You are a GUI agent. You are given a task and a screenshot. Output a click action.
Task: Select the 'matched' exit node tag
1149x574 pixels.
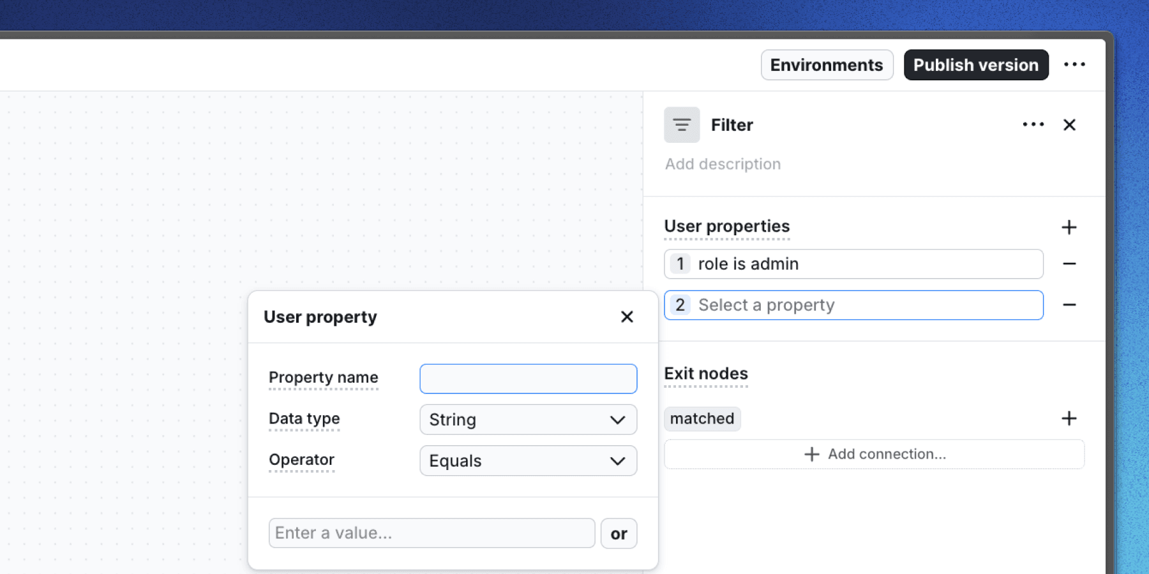click(x=702, y=419)
